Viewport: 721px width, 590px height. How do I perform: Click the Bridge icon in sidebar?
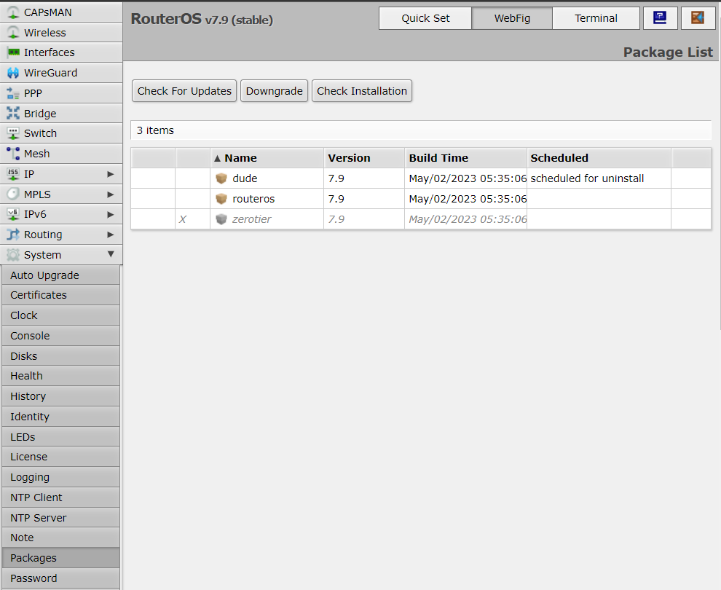click(12, 114)
